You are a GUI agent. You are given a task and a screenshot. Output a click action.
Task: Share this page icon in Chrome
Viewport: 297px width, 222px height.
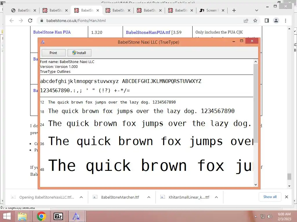pos(246,21)
